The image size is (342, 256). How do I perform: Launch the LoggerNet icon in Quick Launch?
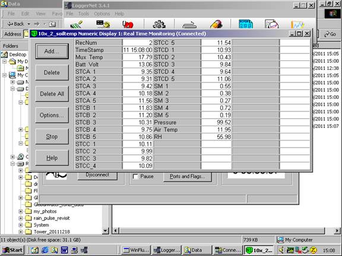(84, 250)
